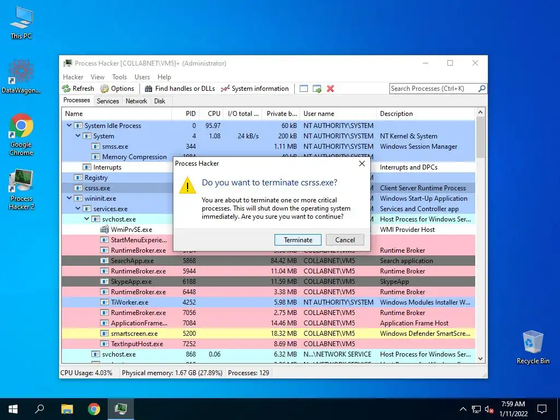560x420 pixels.
Task: Select the Interrupts row
Action: (268, 167)
